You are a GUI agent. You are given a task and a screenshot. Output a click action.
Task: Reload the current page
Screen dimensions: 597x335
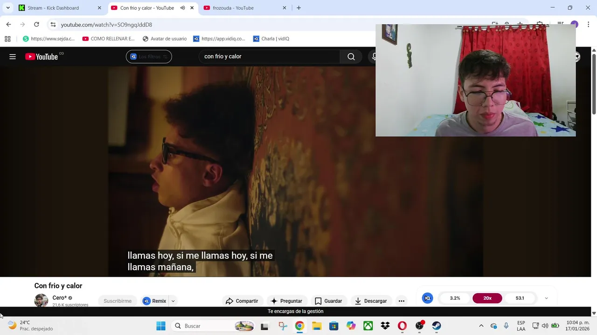[x=36, y=24]
